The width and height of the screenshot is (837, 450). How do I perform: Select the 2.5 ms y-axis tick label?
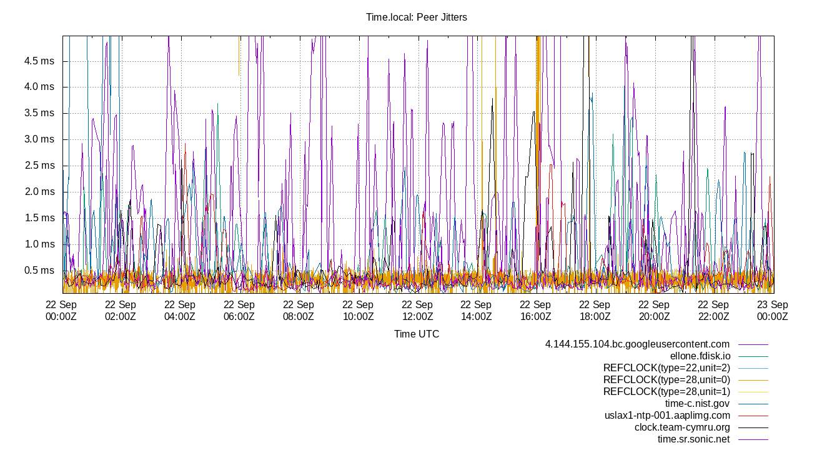click(39, 166)
